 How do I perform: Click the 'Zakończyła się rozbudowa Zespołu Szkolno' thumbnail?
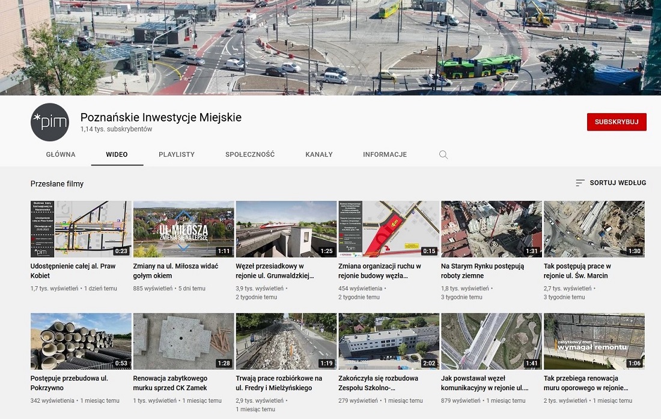coord(388,341)
